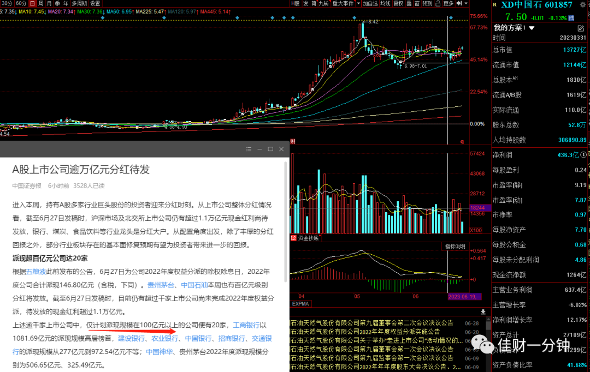Expand the 重大事件 dropdown arrow
This screenshot has width=590, height=372.
tap(358, 3)
